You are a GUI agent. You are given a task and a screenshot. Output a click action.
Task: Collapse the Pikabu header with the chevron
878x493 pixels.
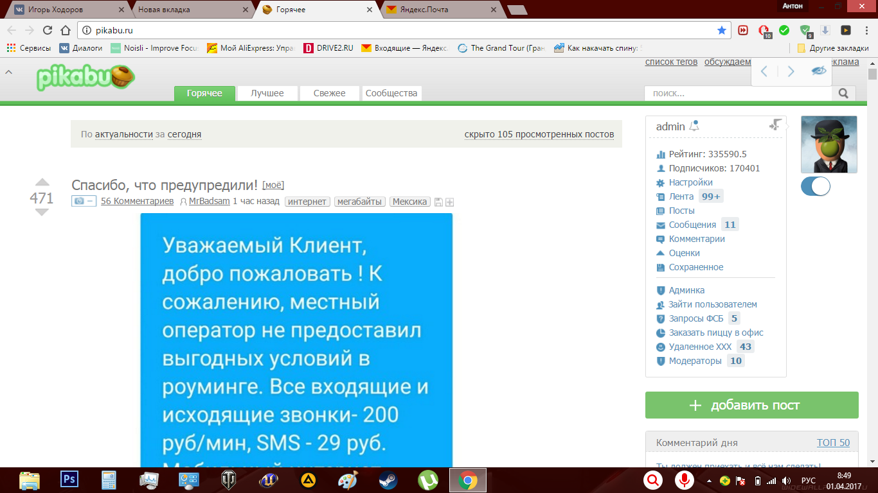pos(9,72)
